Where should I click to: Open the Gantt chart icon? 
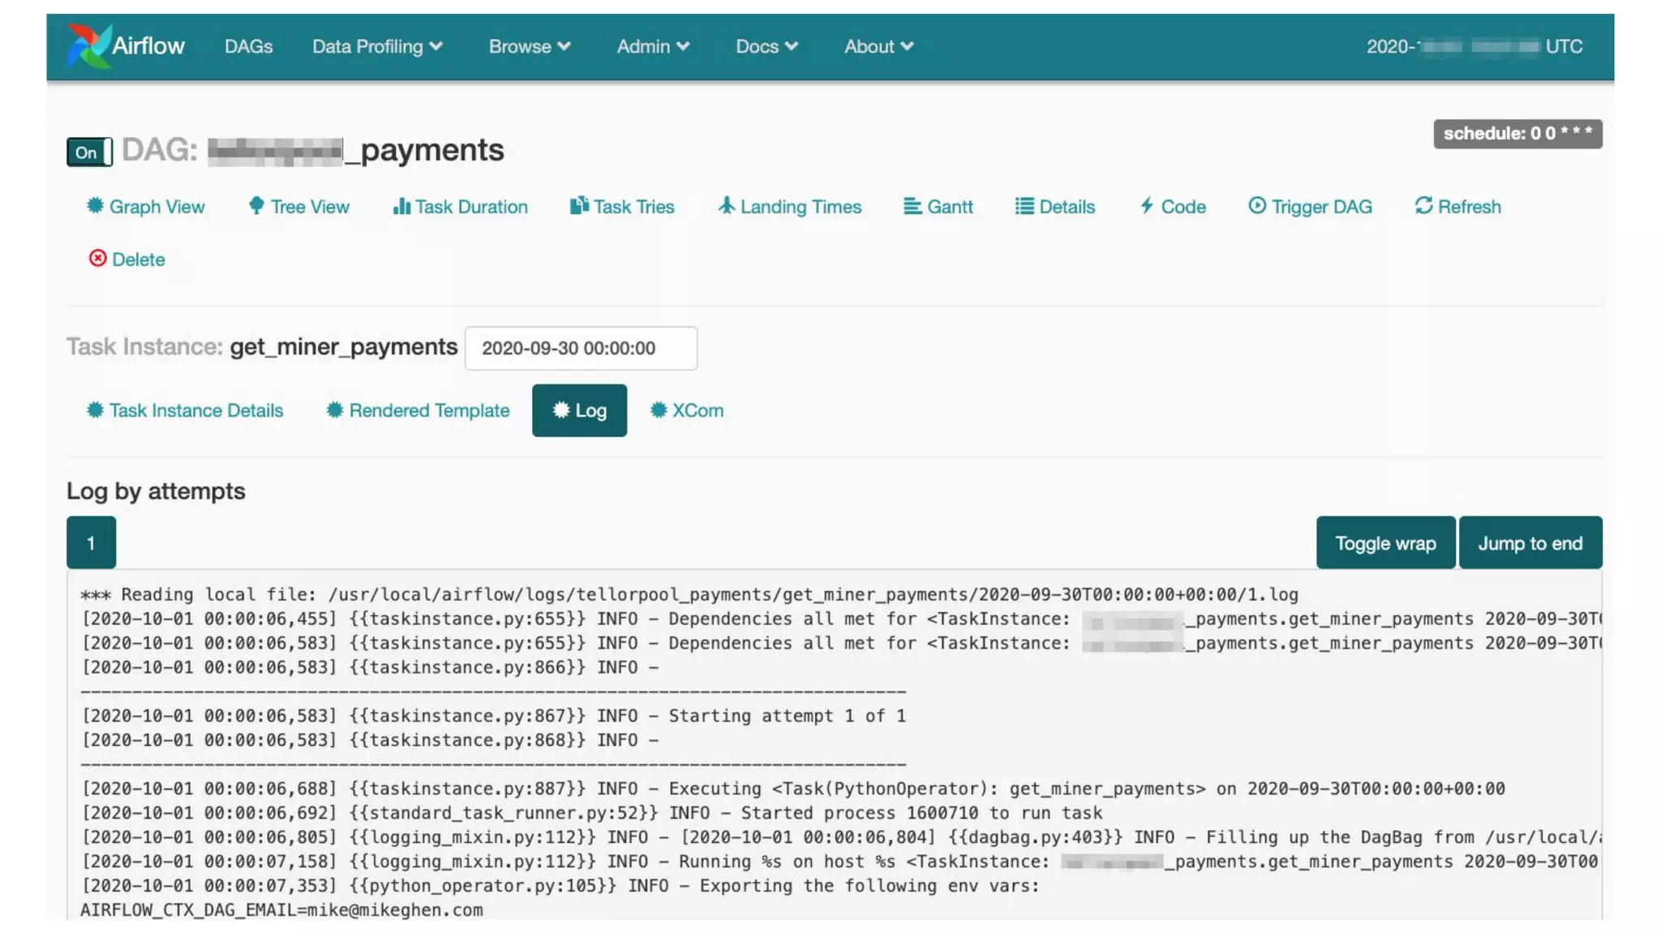pos(912,206)
